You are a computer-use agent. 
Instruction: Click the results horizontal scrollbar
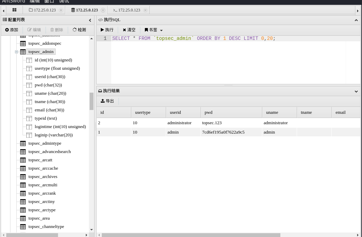pyautogui.click(x=191, y=235)
